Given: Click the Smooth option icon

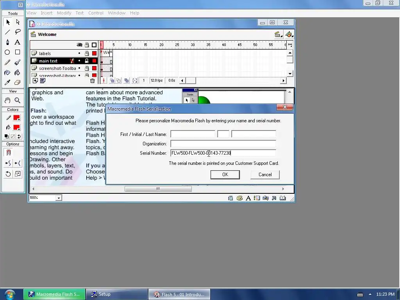Looking at the screenshot, I should click(8, 163).
